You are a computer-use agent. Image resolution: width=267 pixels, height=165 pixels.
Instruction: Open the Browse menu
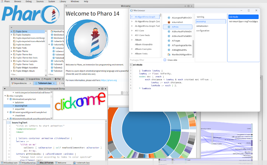pyautogui.click(x=18, y=1)
